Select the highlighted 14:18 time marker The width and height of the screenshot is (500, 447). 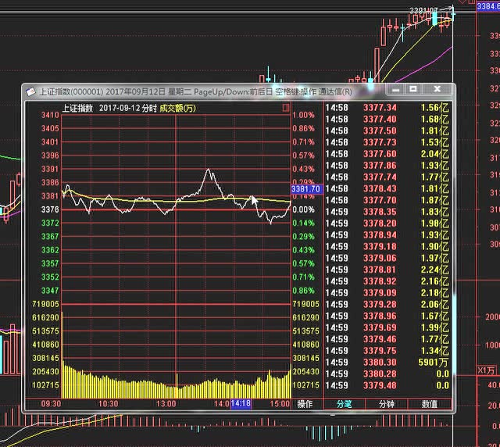(x=240, y=404)
